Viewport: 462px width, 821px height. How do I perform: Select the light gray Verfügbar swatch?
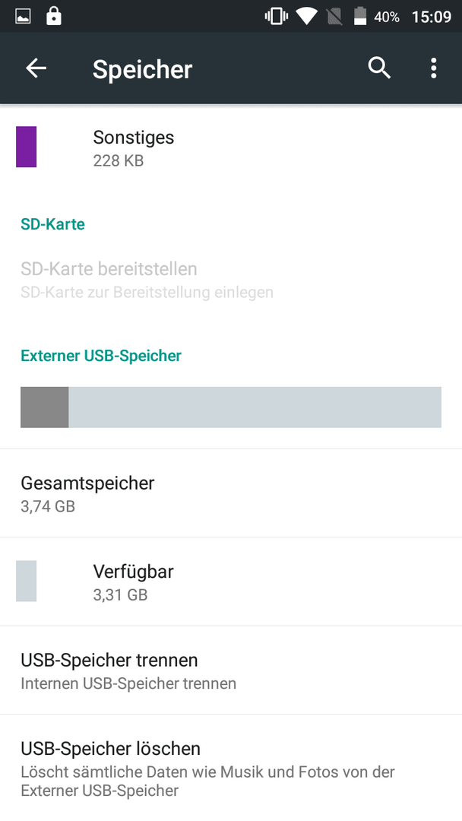click(x=26, y=582)
